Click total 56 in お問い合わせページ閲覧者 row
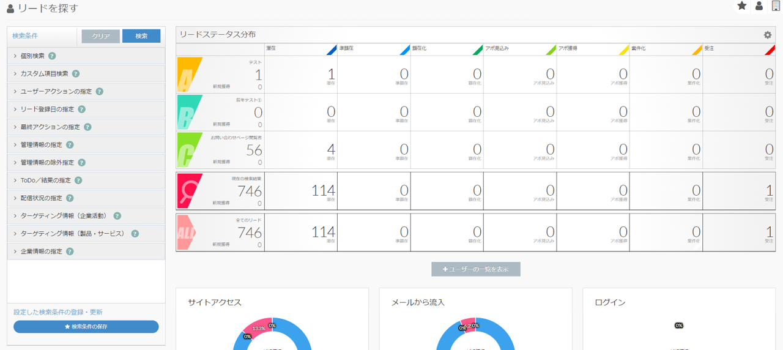Image resolution: width=783 pixels, height=350 pixels. click(254, 151)
